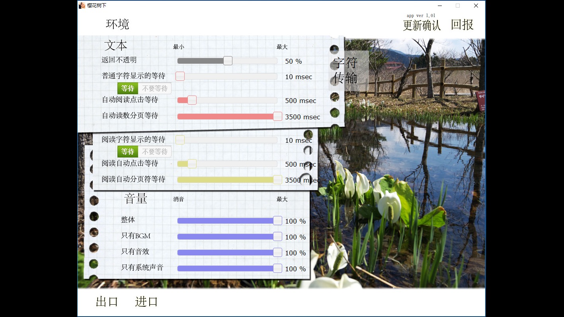Click the 自动阅读点击等待 slider handle
Image resolution: width=564 pixels, height=317 pixels.
point(192,100)
